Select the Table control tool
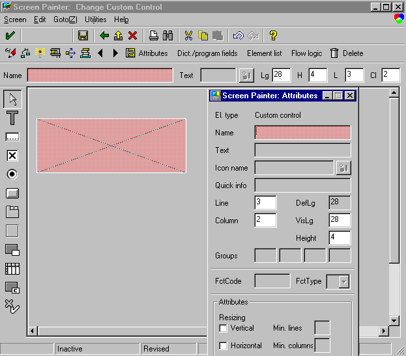The height and width of the screenshot is (356, 406). tap(12, 269)
